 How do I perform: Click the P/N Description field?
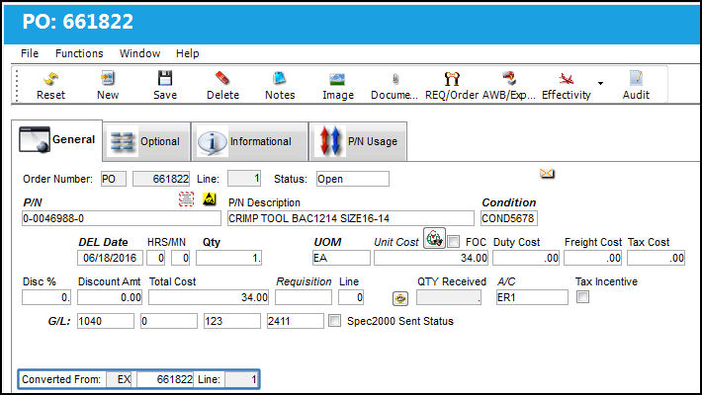tap(351, 218)
